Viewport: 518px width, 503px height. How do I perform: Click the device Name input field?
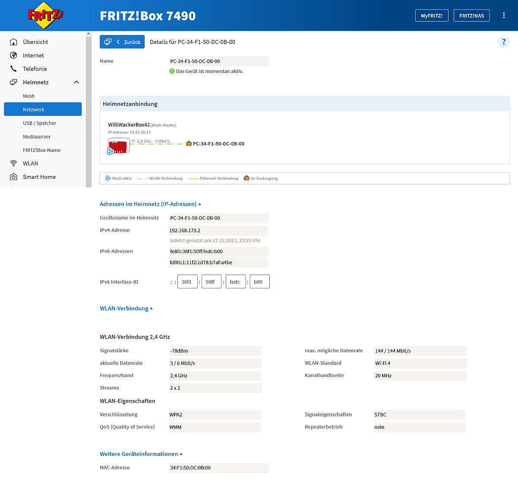[218, 61]
